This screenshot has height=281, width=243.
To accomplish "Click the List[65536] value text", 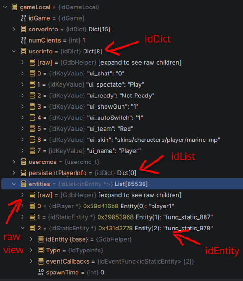I will (131, 184).
